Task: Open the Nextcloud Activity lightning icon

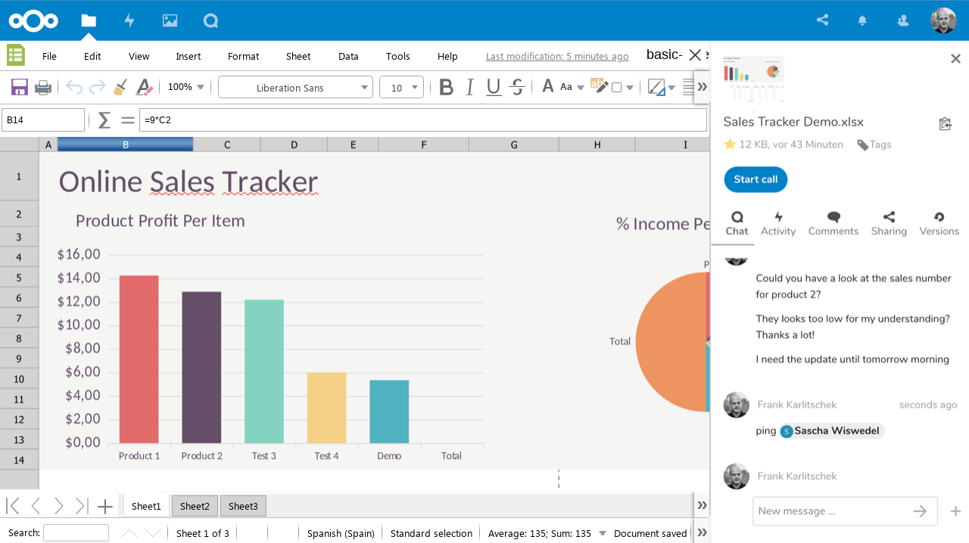Action: 129,20
